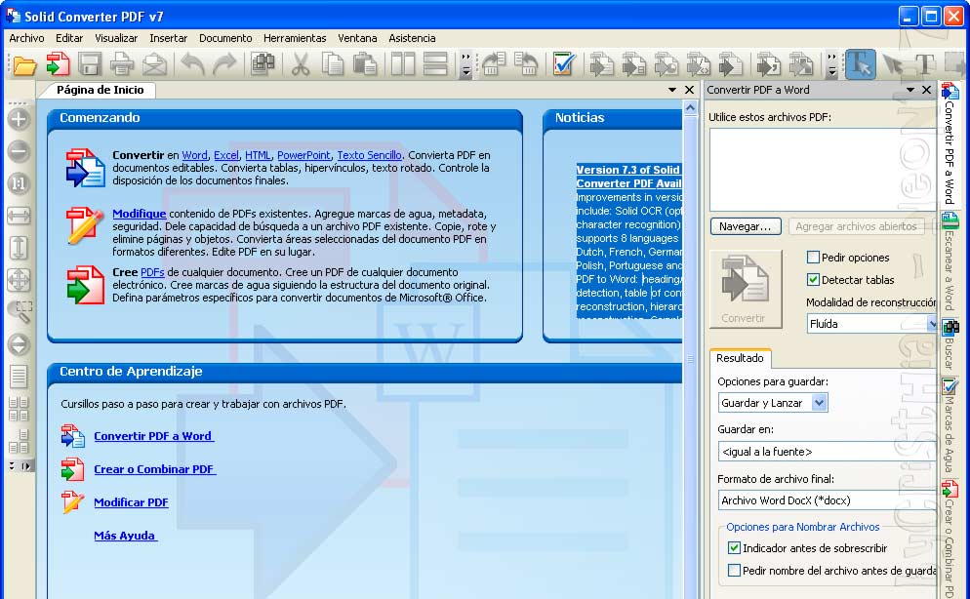This screenshot has width=970, height=599.
Task: Click the Navegar... button
Action: [x=745, y=225]
